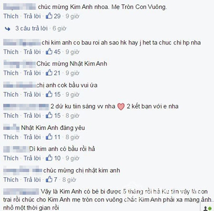Click Trả lời under the Mẹ Tròn Con Vuông comment
214x211 pixels.
click(32, 16)
